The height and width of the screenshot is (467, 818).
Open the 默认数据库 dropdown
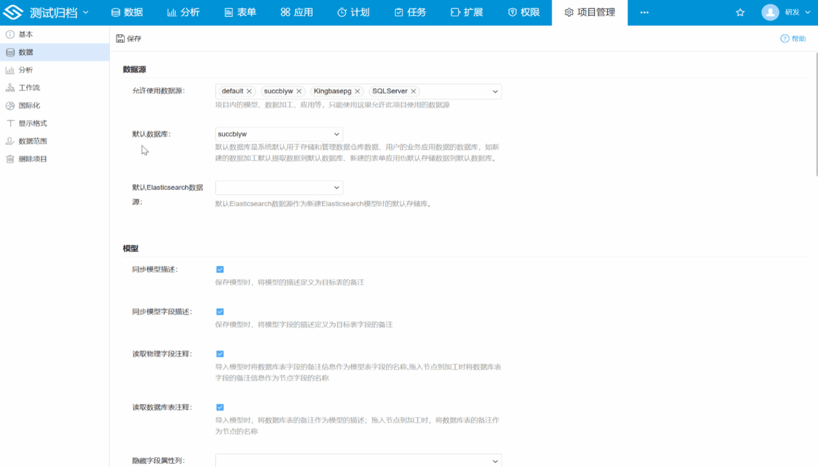279,134
